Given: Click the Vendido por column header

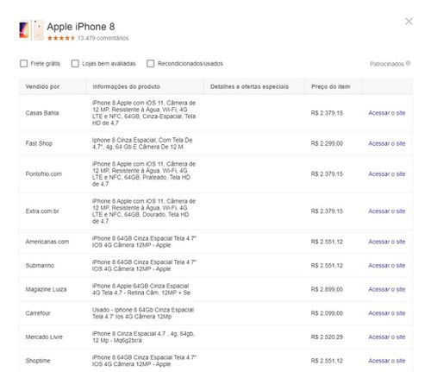Looking at the screenshot, I should coord(42,86).
